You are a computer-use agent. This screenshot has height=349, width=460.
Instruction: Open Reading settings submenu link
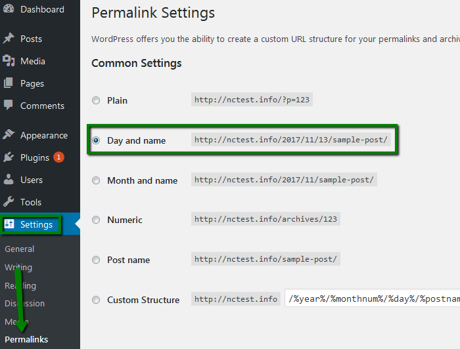[x=20, y=285]
